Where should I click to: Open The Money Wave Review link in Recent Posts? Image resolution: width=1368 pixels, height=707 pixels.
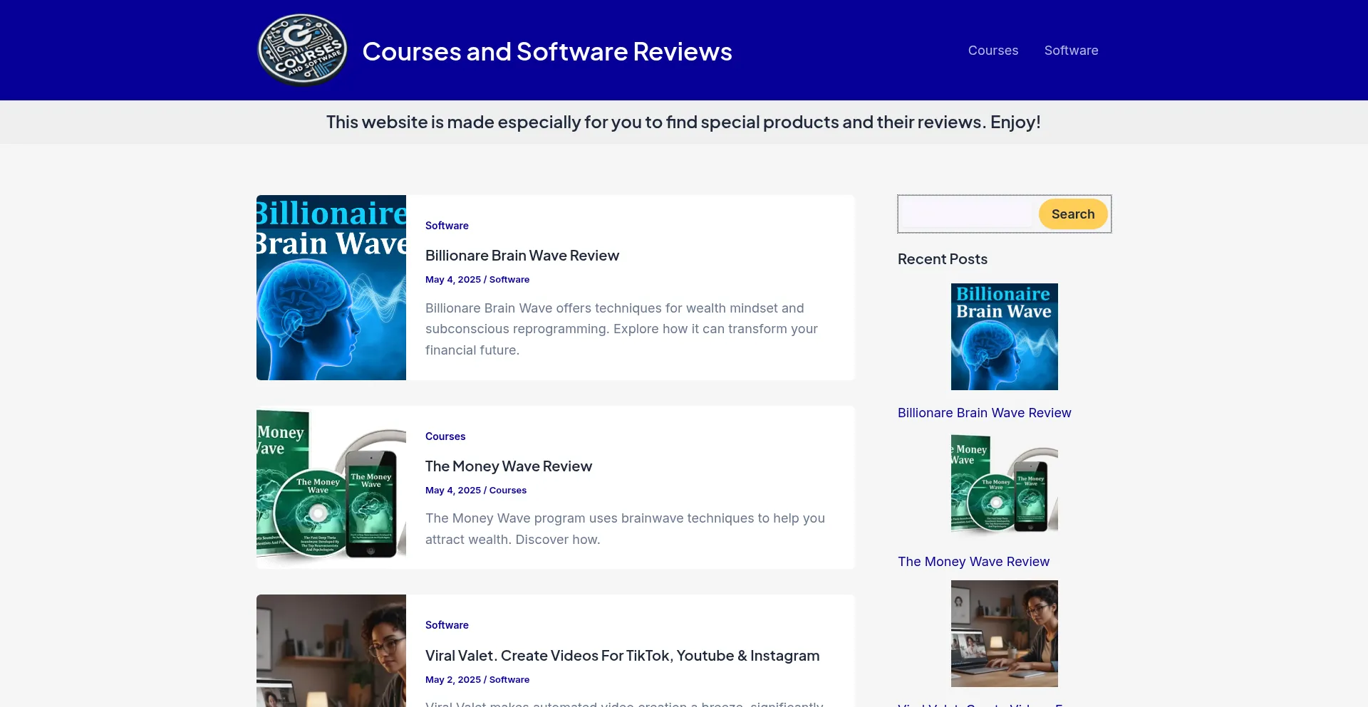[974, 562]
